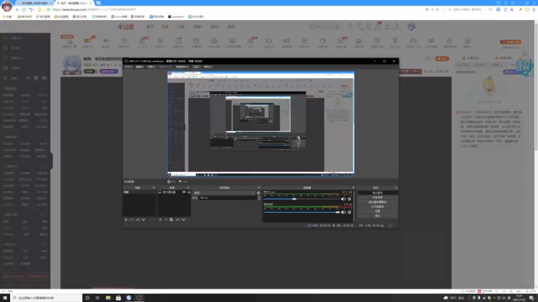Open undo history dropdown arrow in browser toolbar
This screenshot has height=302, width=538.
(35, 9)
